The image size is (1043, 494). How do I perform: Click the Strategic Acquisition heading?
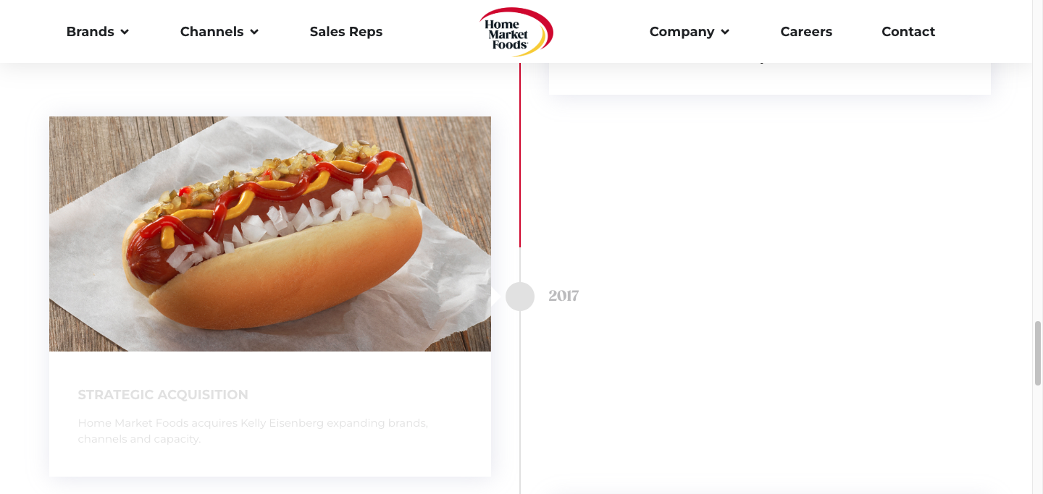click(x=163, y=395)
